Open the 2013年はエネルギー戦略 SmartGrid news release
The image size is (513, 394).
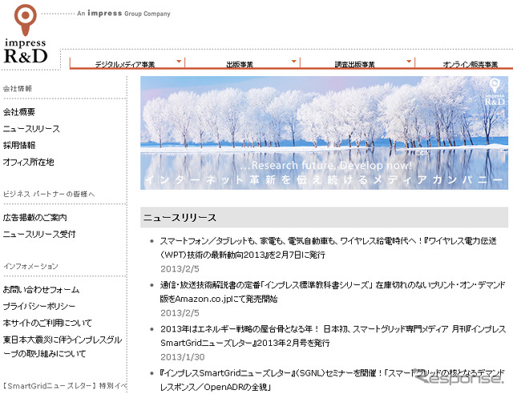click(333, 336)
